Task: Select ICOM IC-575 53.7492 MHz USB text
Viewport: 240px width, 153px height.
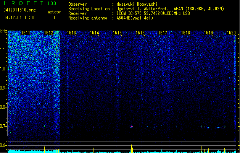Action: click(153, 13)
